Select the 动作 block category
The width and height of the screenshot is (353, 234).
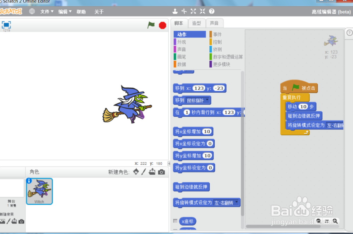coord(190,34)
